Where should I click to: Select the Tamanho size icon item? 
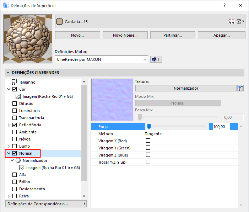15,82
